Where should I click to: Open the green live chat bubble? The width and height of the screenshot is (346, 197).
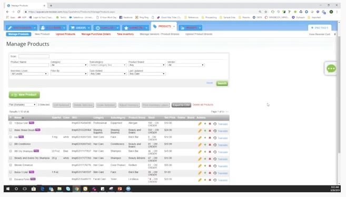[331, 68]
